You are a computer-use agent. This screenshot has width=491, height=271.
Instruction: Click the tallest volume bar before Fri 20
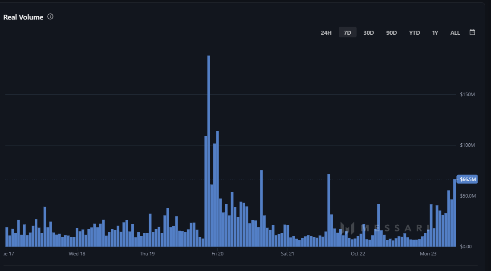click(208, 151)
